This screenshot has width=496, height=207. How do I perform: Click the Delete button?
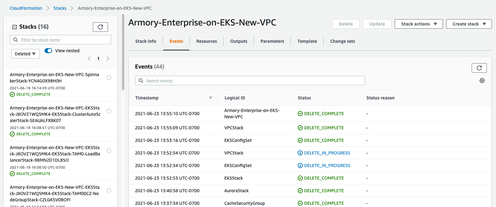(346, 24)
